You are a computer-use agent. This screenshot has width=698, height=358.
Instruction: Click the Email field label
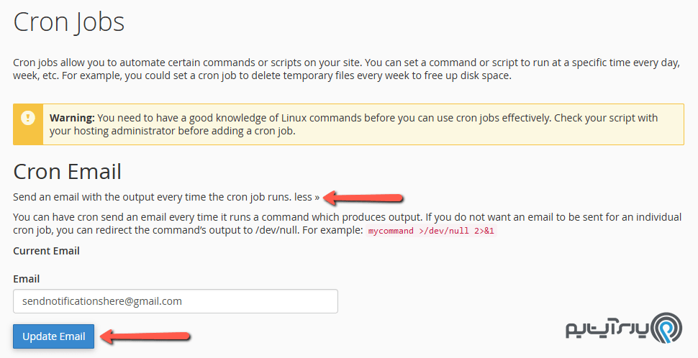pos(27,279)
